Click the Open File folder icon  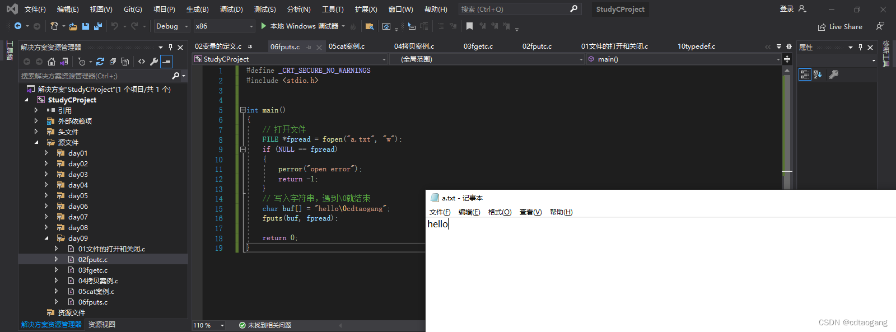click(x=73, y=26)
